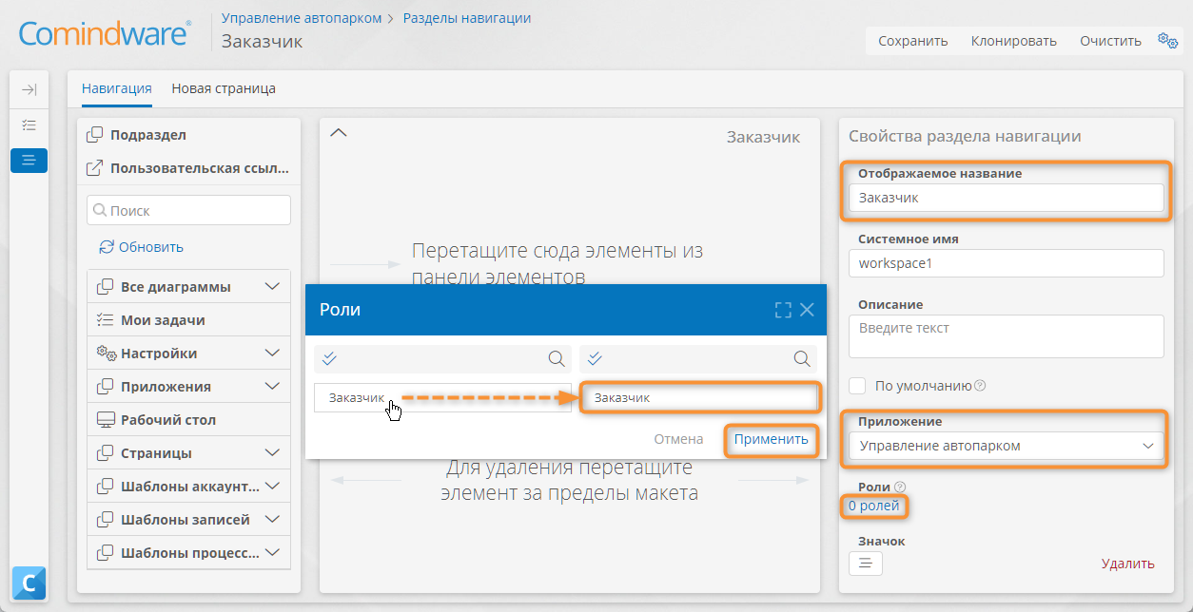
Task: Click the Пользовательская ссылка external link icon
Action: 95,168
